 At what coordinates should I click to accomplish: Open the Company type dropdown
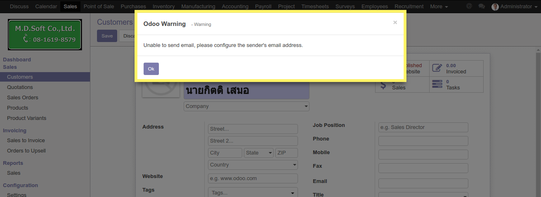point(246,106)
